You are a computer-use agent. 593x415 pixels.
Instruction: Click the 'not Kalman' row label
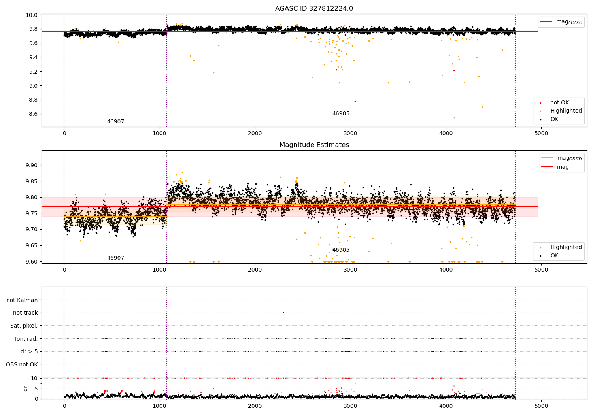click(22, 300)
